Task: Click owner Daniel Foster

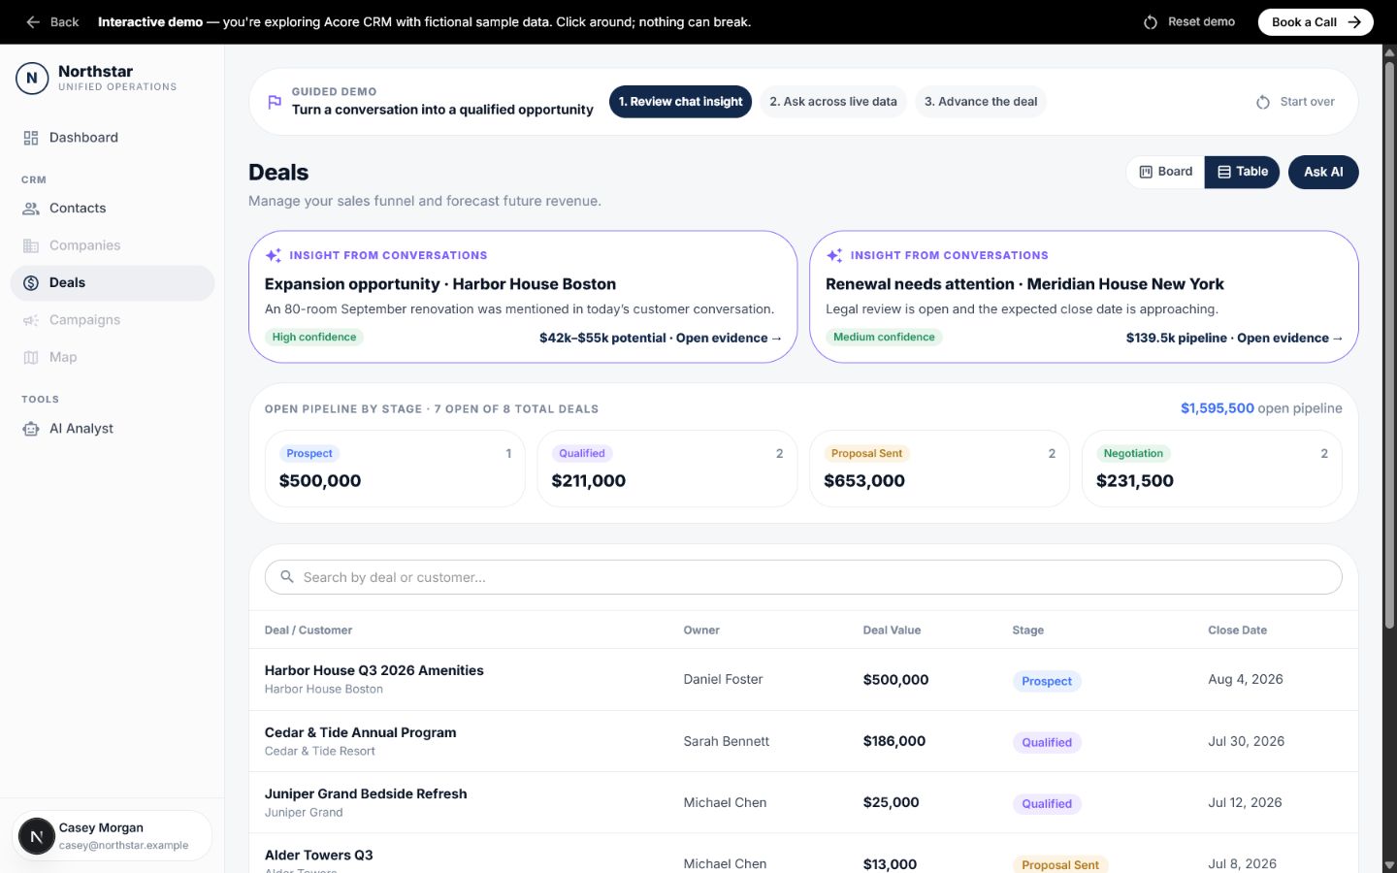Action: (x=723, y=679)
